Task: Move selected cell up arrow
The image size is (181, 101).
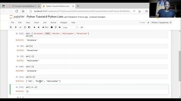Action: [x=34, y=27]
